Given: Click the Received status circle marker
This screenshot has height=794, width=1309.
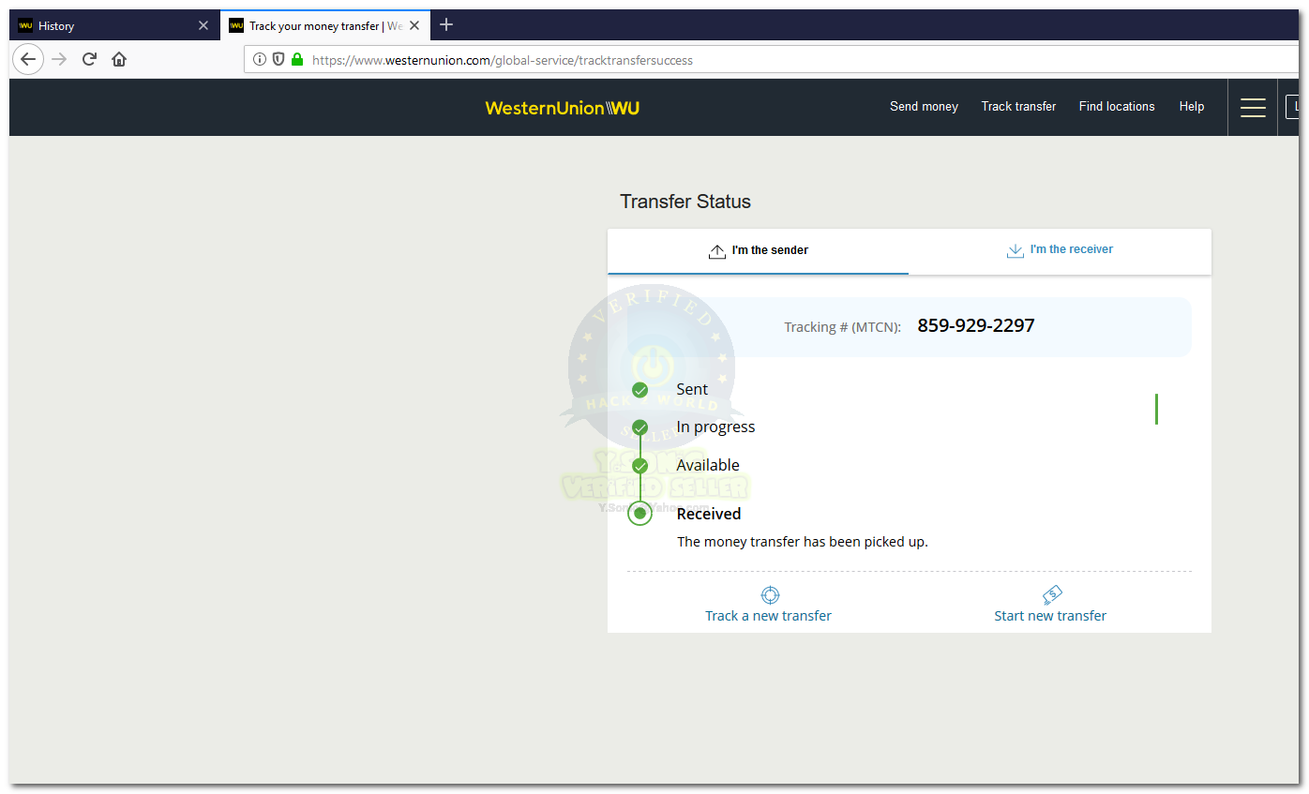Looking at the screenshot, I should [639, 514].
